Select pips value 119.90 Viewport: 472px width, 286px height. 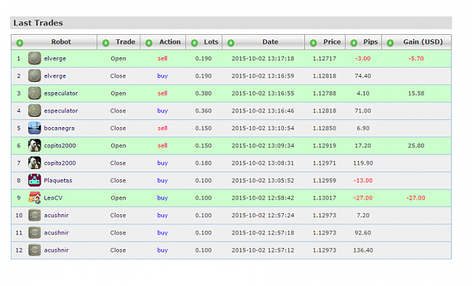click(x=363, y=163)
